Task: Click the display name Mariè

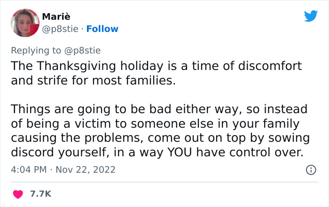Action: [x=57, y=17]
